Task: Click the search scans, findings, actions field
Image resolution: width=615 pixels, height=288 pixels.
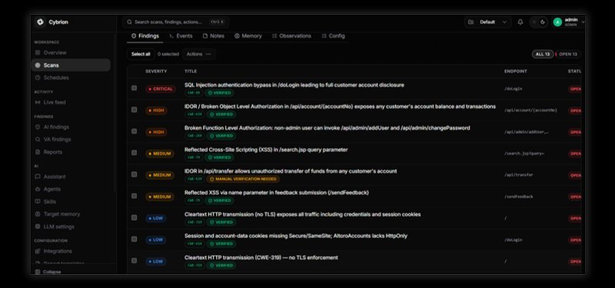Action: tap(176, 22)
